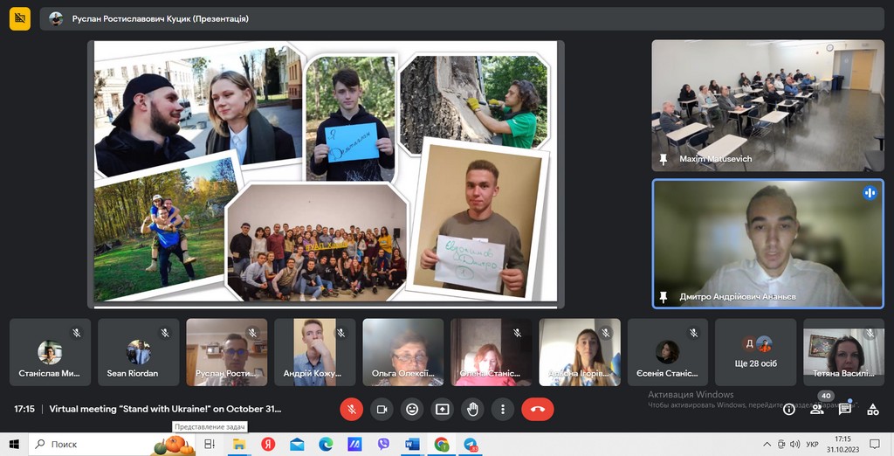Open the chat messages panel
Image resolution: width=894 pixels, height=456 pixels.
845,409
